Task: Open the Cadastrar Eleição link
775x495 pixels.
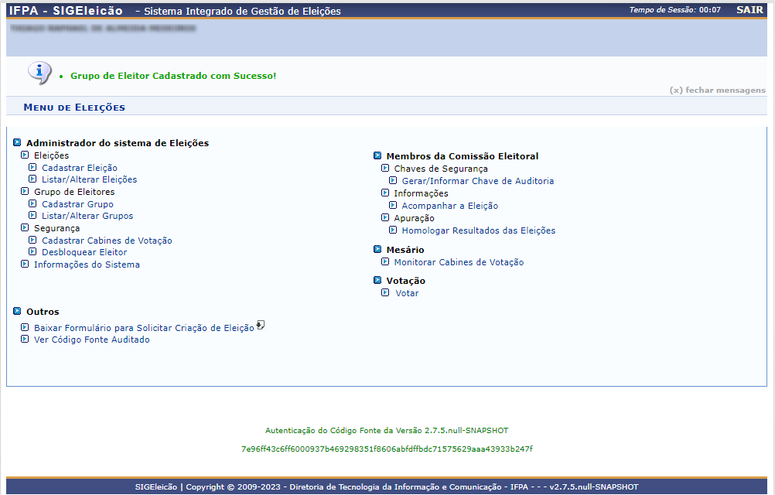Action: 80,168
